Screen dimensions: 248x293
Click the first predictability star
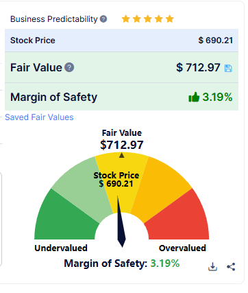coord(126,19)
